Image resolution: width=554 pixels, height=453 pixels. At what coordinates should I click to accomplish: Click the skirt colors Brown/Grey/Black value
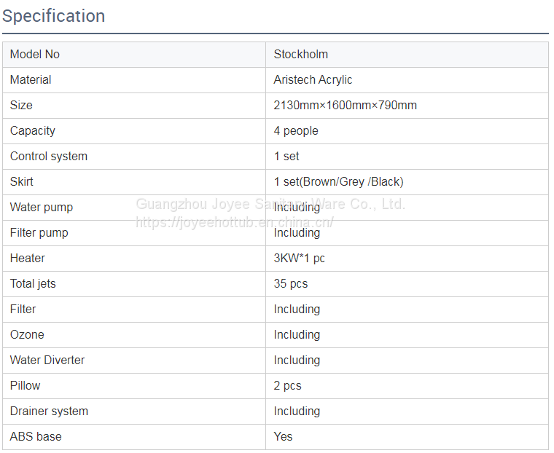pyautogui.click(x=338, y=182)
